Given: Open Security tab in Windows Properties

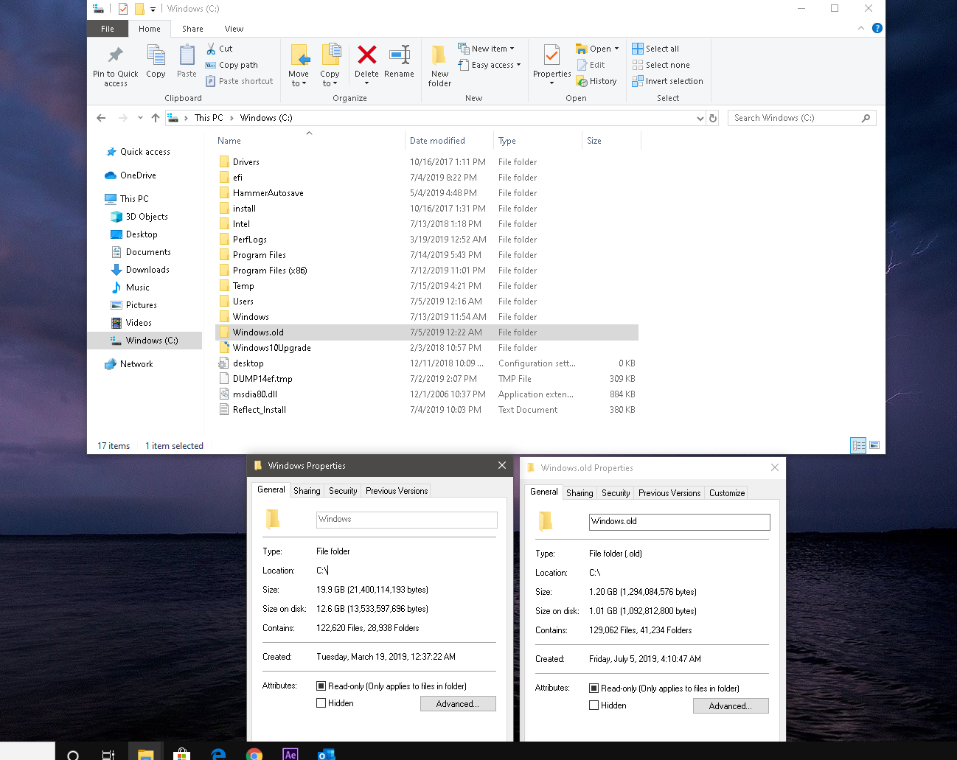Looking at the screenshot, I should 343,491.
